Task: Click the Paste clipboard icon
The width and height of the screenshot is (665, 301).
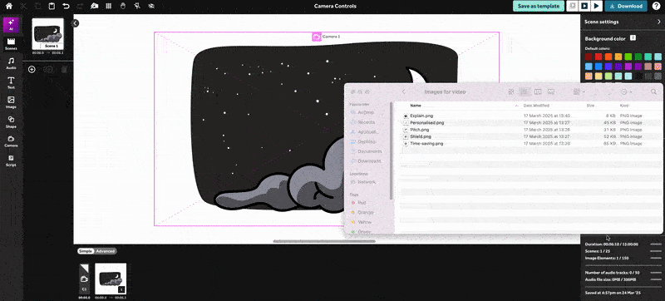Action: pos(52,6)
